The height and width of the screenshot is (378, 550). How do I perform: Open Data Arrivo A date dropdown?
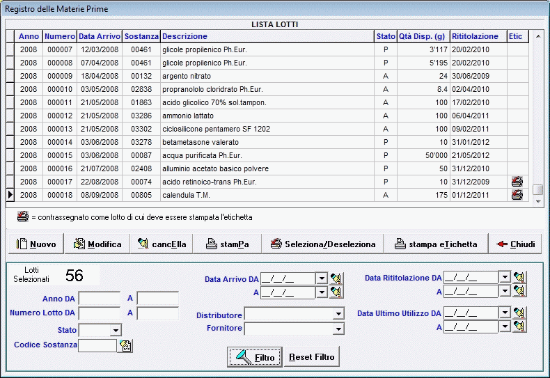pyautogui.click(x=322, y=292)
